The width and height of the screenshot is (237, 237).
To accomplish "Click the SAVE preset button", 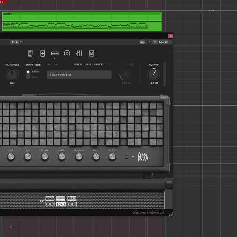I will click(88, 65).
